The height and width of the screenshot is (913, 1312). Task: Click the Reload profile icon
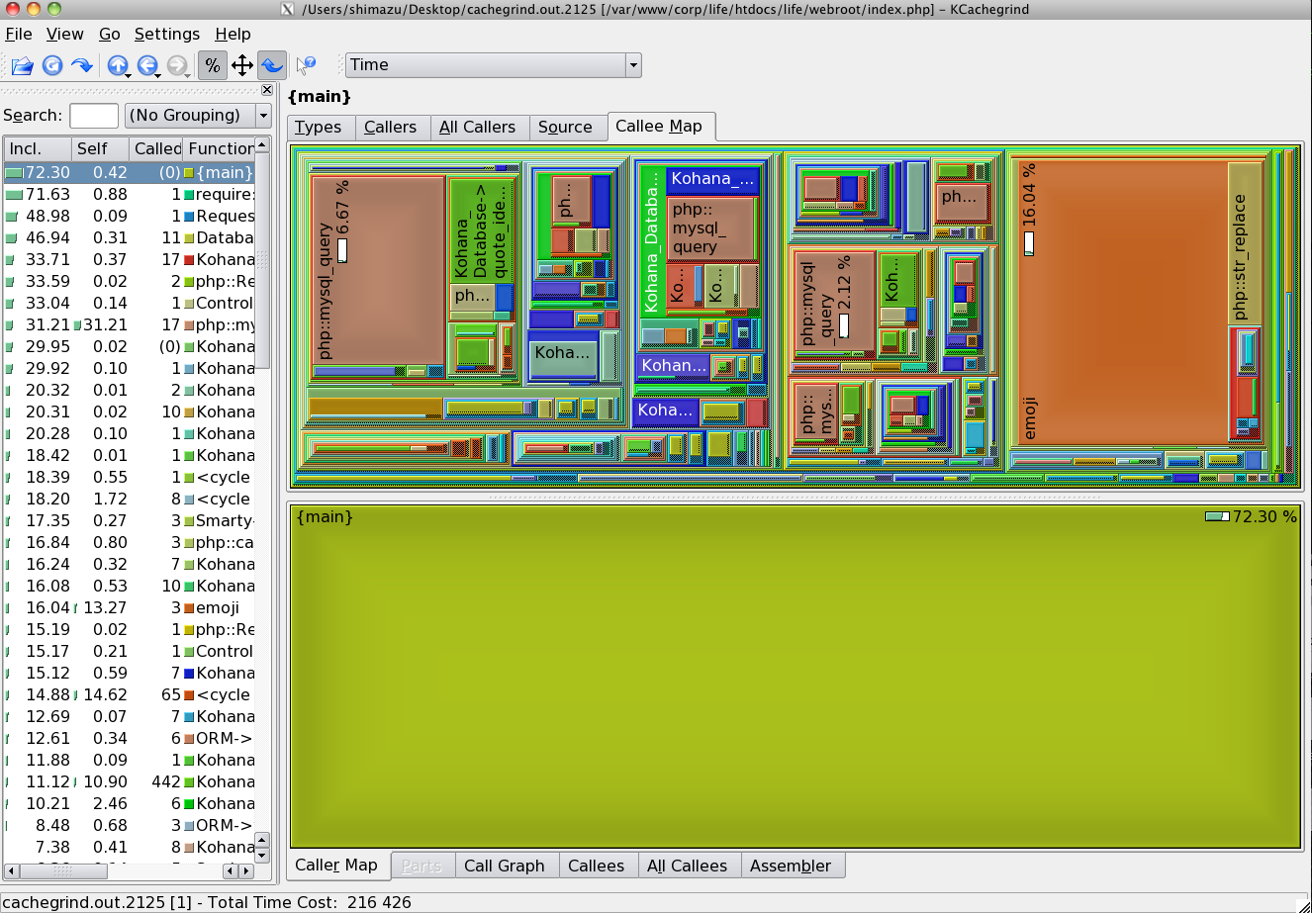pyautogui.click(x=52, y=66)
